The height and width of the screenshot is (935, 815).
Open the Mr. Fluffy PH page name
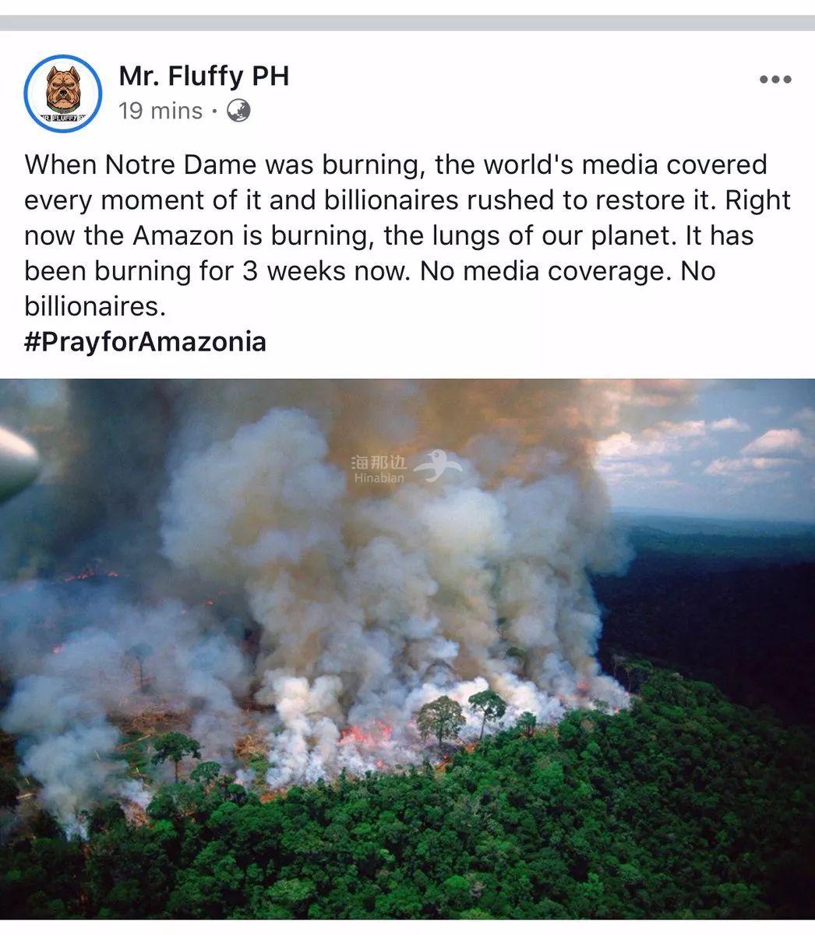[x=204, y=76]
